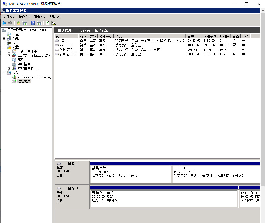Screen dimensions: 265x223
Task: Click the rightmost settings toolbar icon
Action: click(x=54, y=23)
